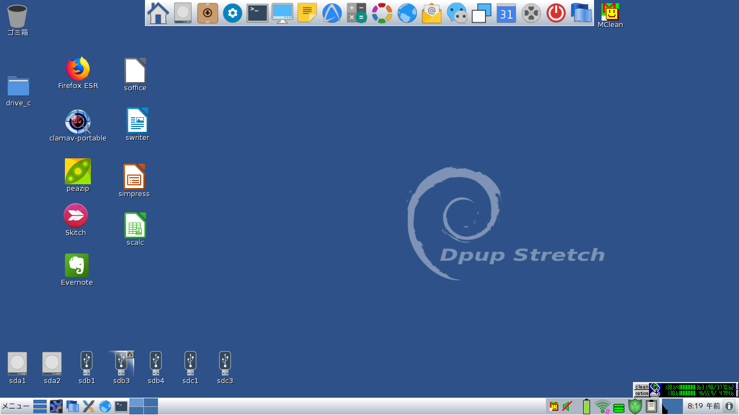The image size is (739, 415).
Task: Open scalc spreadsheet icon
Action: click(135, 229)
